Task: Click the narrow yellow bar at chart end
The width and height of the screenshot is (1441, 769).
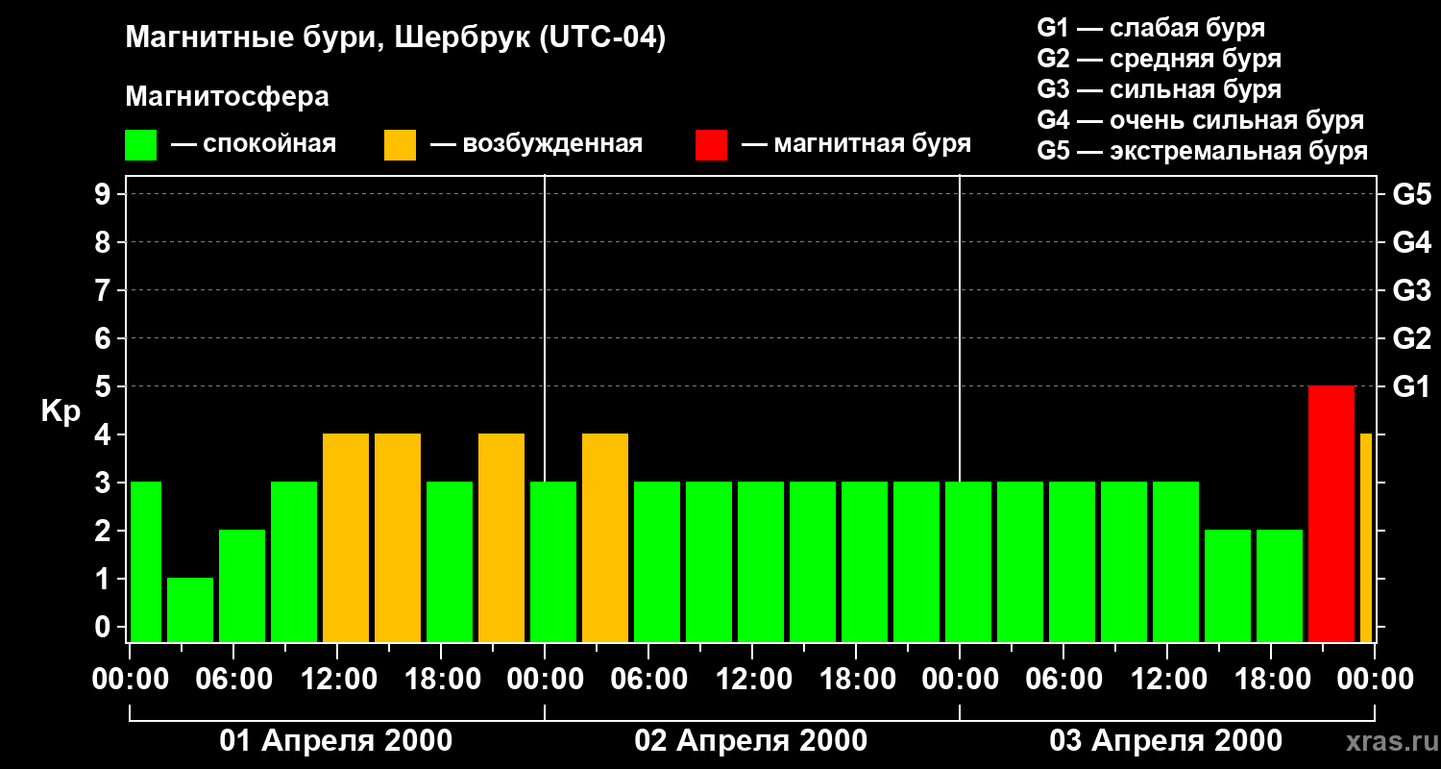Action: click(x=1366, y=538)
